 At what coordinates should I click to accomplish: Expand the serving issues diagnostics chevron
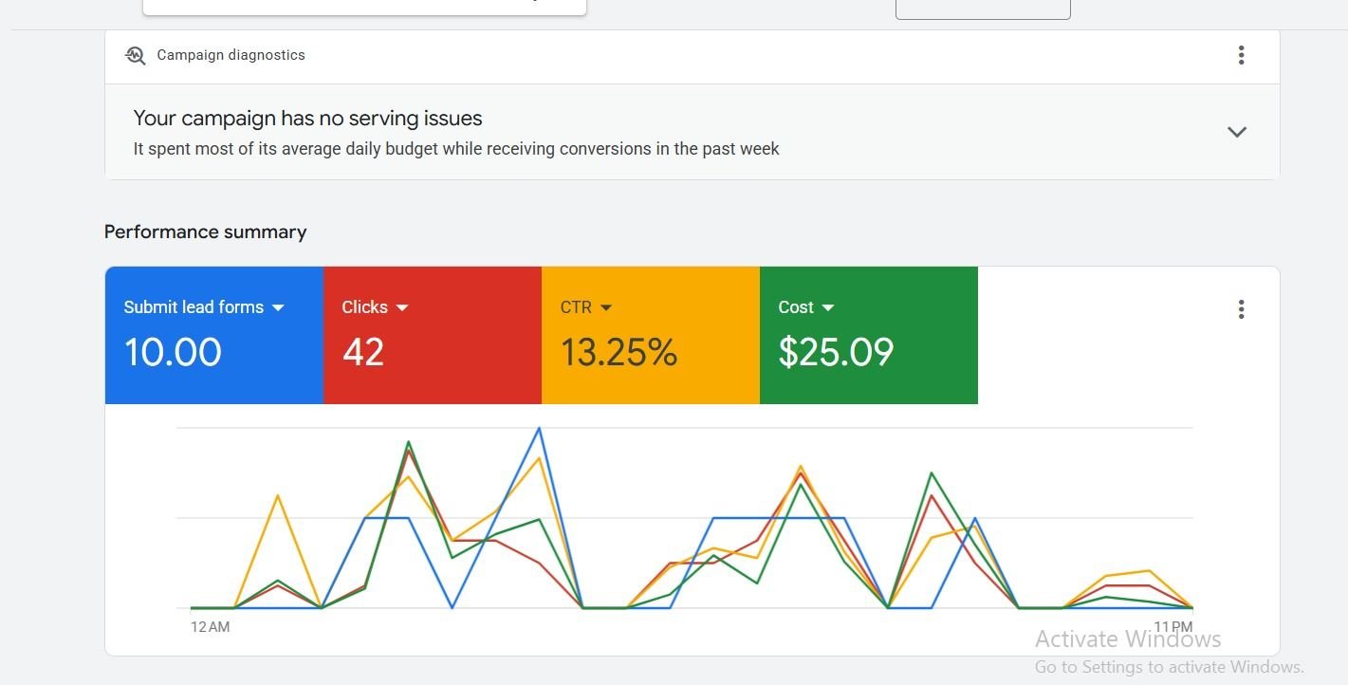click(x=1236, y=132)
